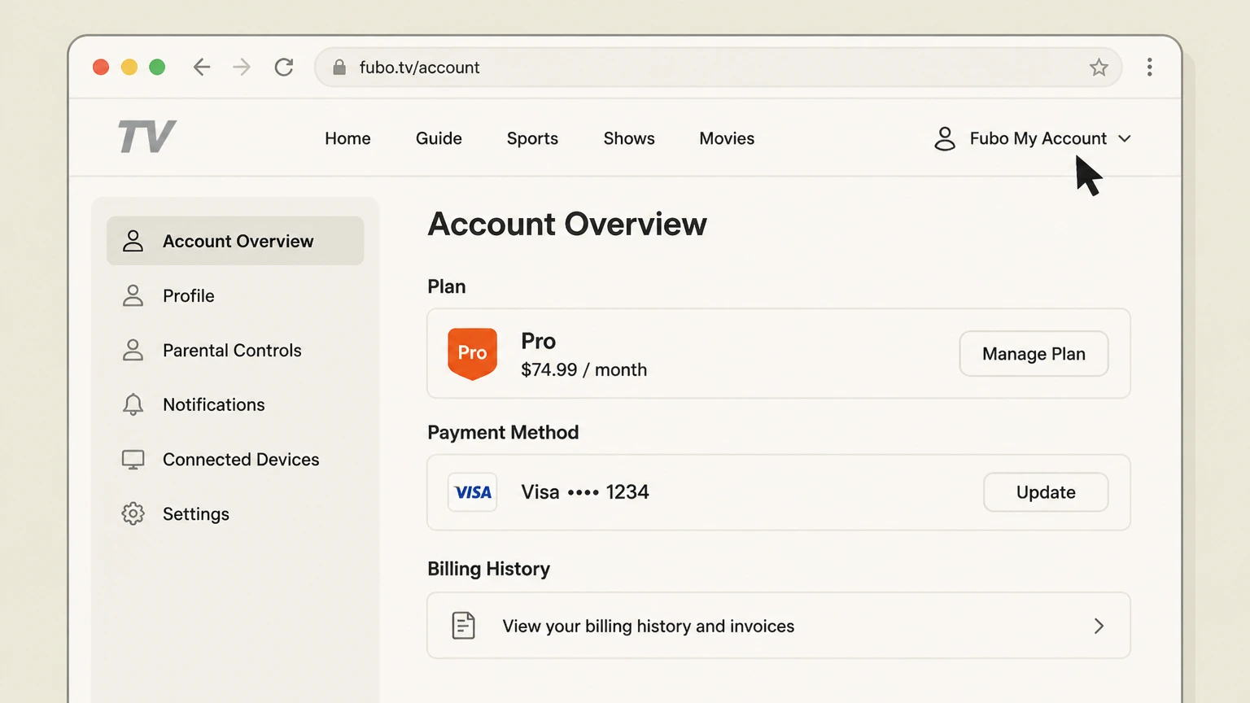
Task: Click the Billing History section heading
Action: 489,569
